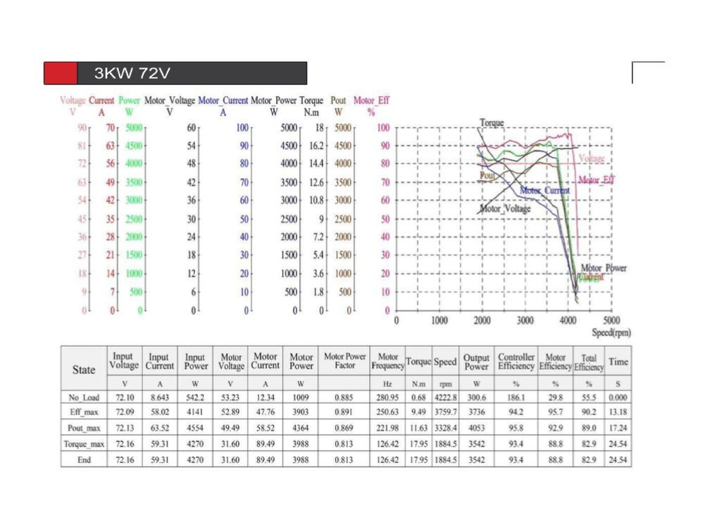721x510 pixels.
Task: Select the Torque_max row label
Action: 84,445
